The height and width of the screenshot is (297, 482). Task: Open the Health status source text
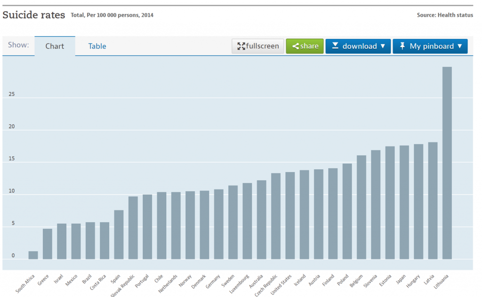[x=445, y=15]
